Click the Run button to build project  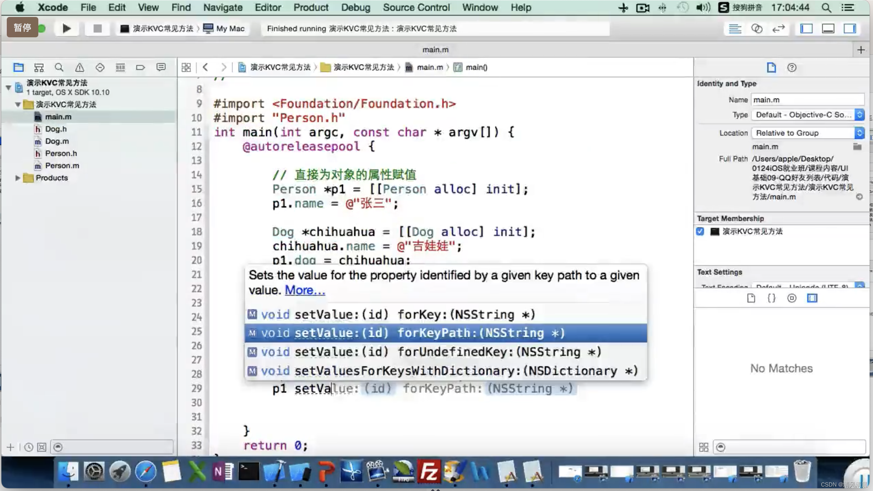point(66,28)
